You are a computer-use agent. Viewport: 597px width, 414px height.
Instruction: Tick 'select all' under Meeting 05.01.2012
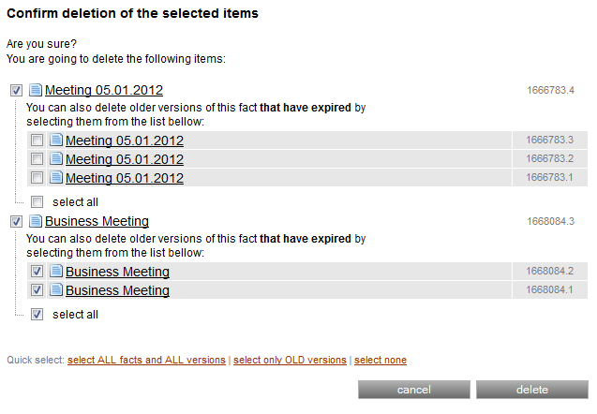pos(37,201)
